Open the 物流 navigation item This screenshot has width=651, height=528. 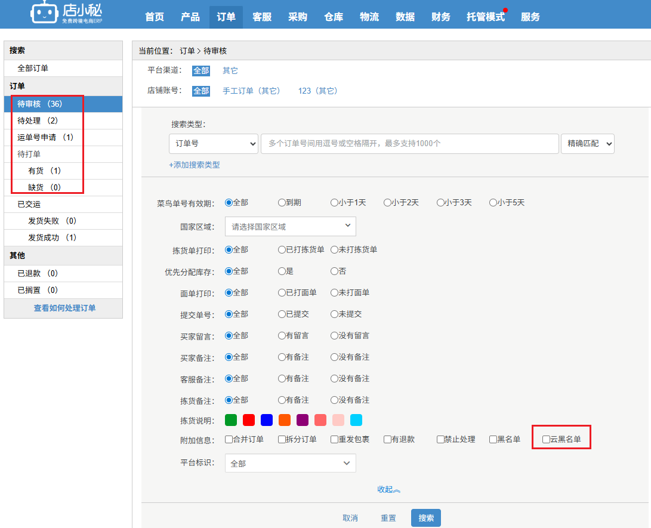pyautogui.click(x=369, y=17)
